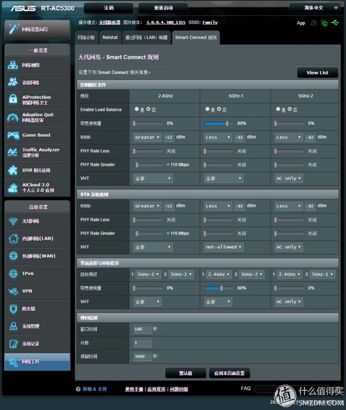This screenshot has width=346, height=410.
Task: Click the Network Tools wrench icon
Action: [x=13, y=362]
